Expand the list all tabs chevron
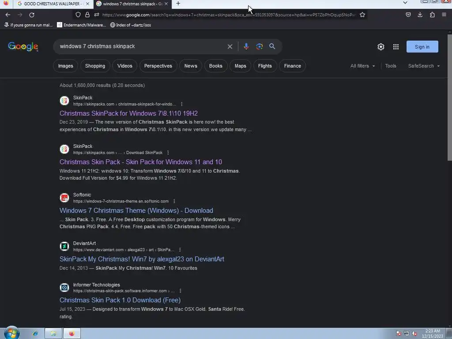This screenshot has height=339, width=452. pyautogui.click(x=405, y=3)
